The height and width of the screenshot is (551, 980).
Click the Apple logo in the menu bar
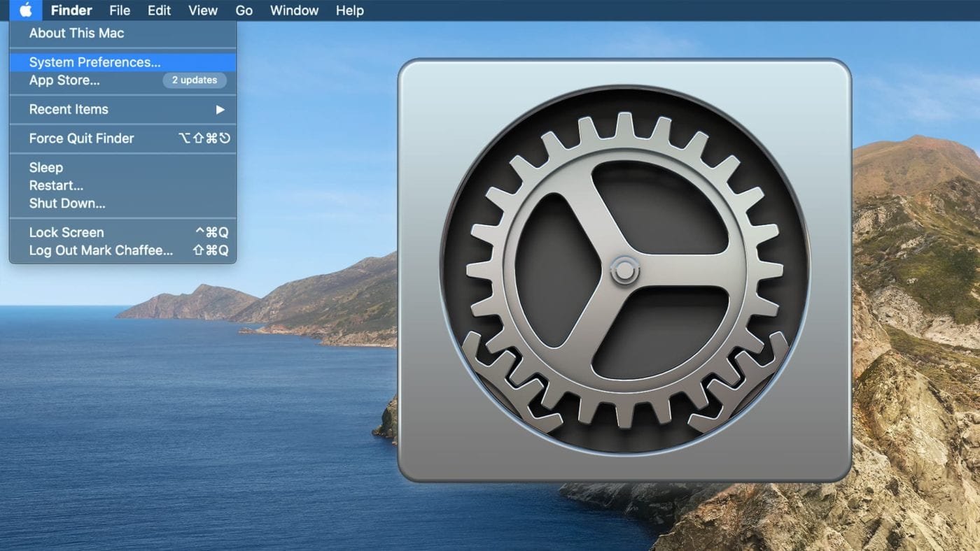pyautogui.click(x=26, y=10)
